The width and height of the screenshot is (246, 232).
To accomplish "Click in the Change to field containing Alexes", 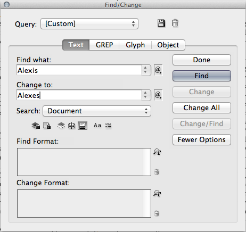I will 79,95.
